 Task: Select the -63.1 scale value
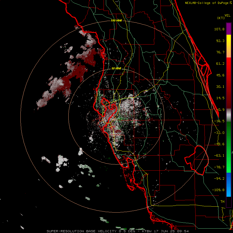coord(219,156)
